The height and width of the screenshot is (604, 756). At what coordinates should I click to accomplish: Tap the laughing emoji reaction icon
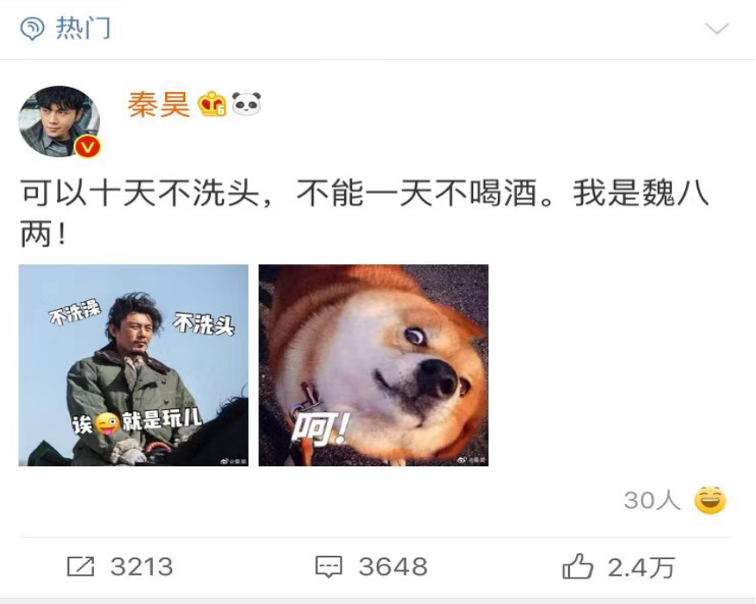click(709, 500)
